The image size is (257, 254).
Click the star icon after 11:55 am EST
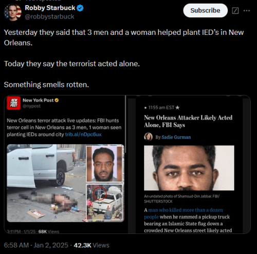(177, 107)
